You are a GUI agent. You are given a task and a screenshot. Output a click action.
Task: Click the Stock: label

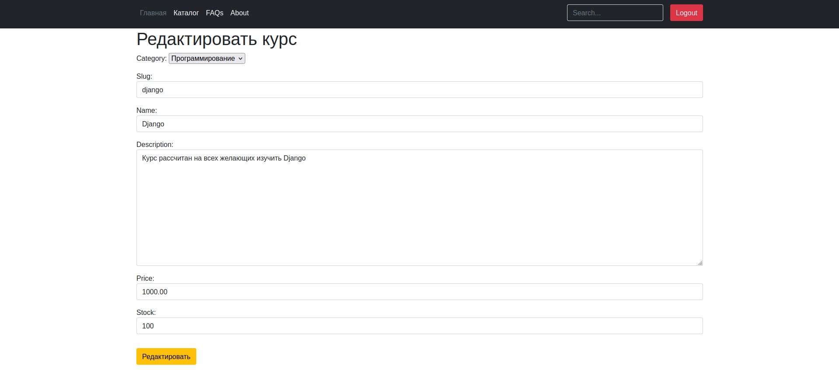tap(146, 313)
